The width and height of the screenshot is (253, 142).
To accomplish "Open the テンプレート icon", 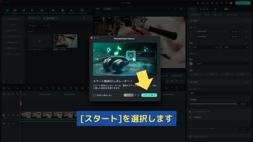I will point(82,11).
